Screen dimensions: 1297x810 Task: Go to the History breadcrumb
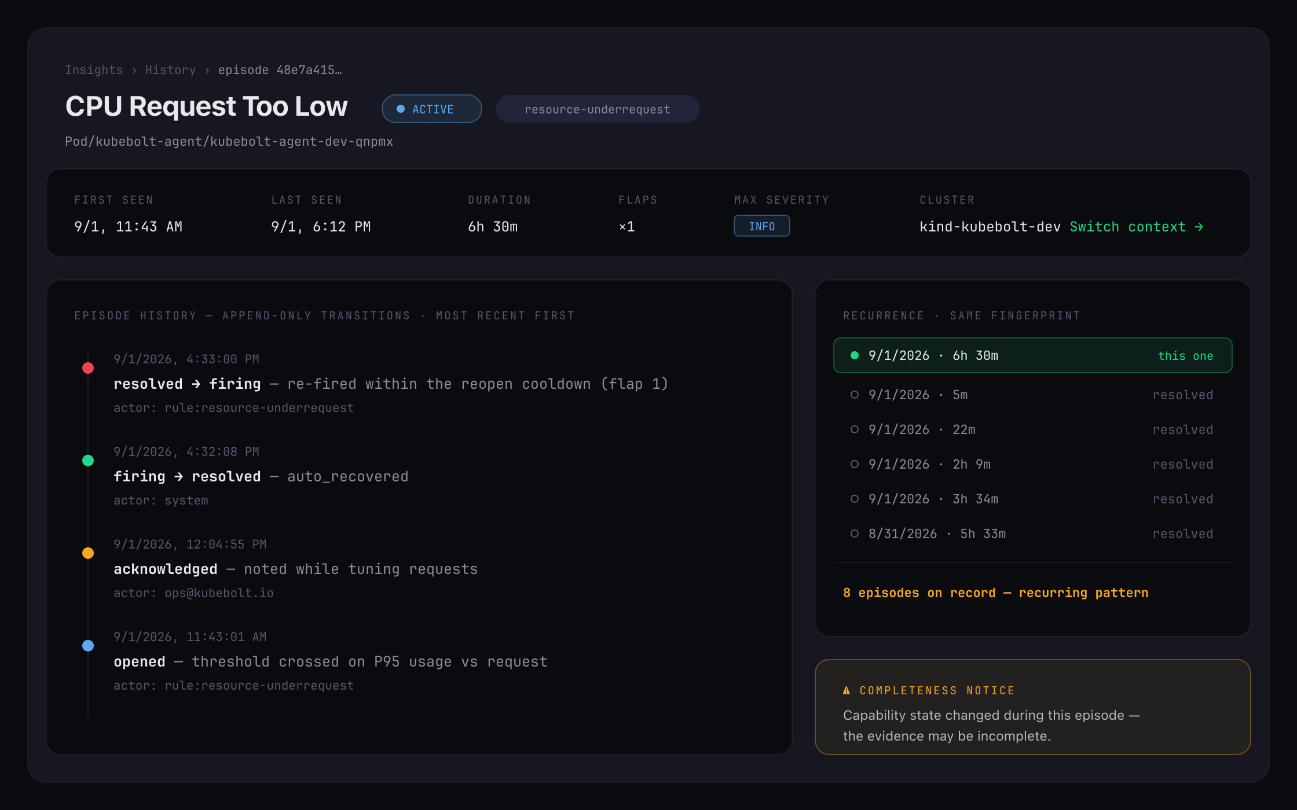tap(170, 70)
